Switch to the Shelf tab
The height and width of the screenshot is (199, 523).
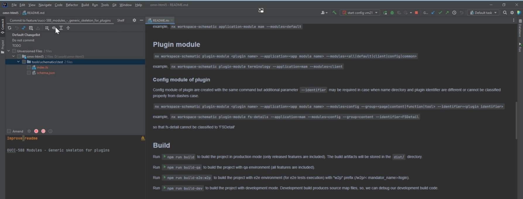tap(121, 20)
